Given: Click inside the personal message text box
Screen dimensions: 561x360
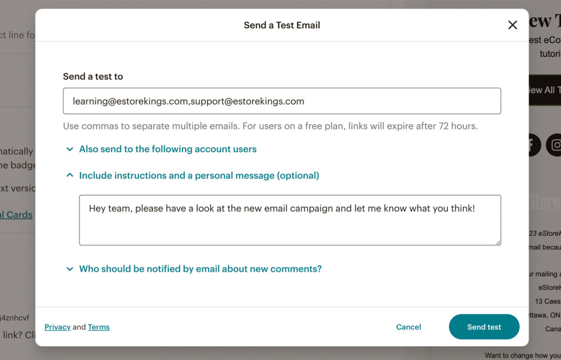Looking at the screenshot, I should pos(290,220).
